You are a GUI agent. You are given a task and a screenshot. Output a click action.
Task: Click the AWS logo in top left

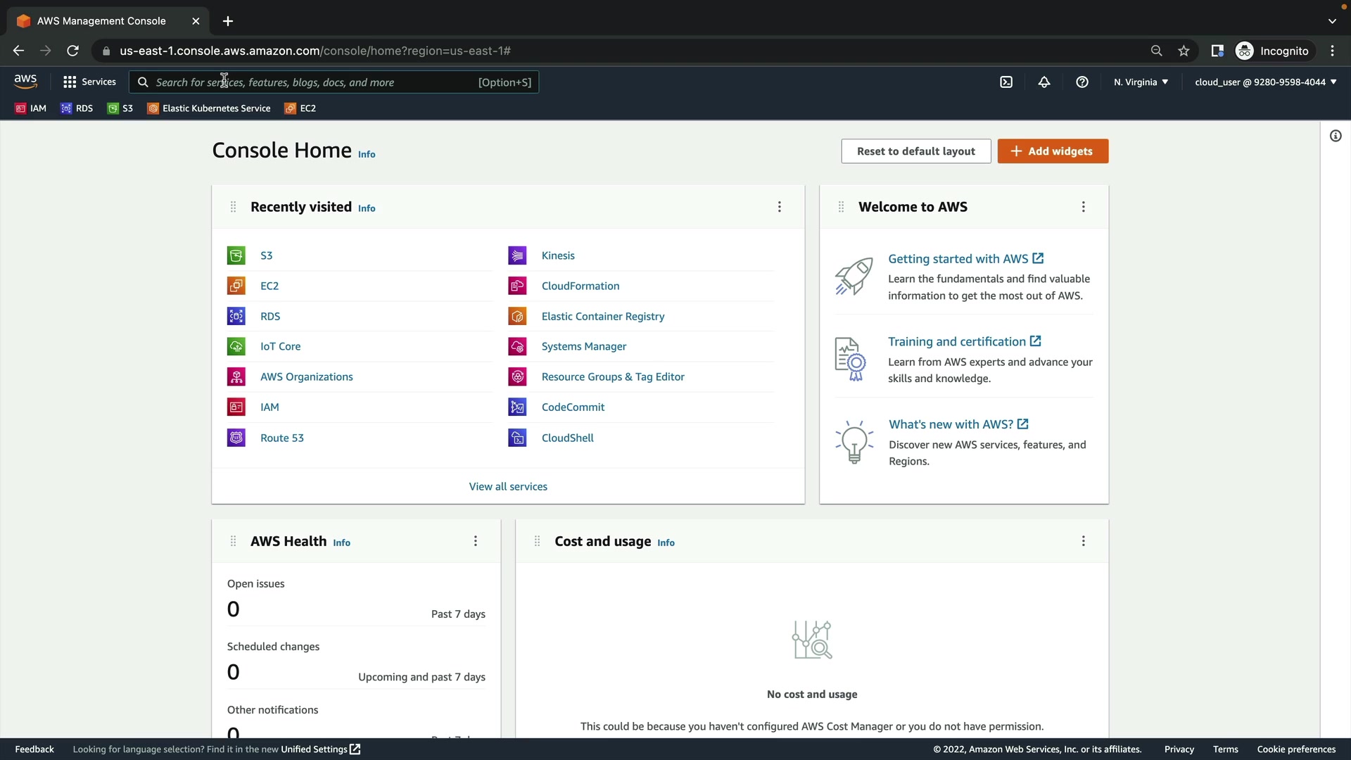[25, 82]
